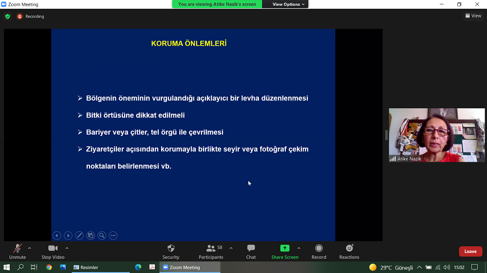Select the Zoom Meeting taskbar button
The image size is (487, 273).
190,267
